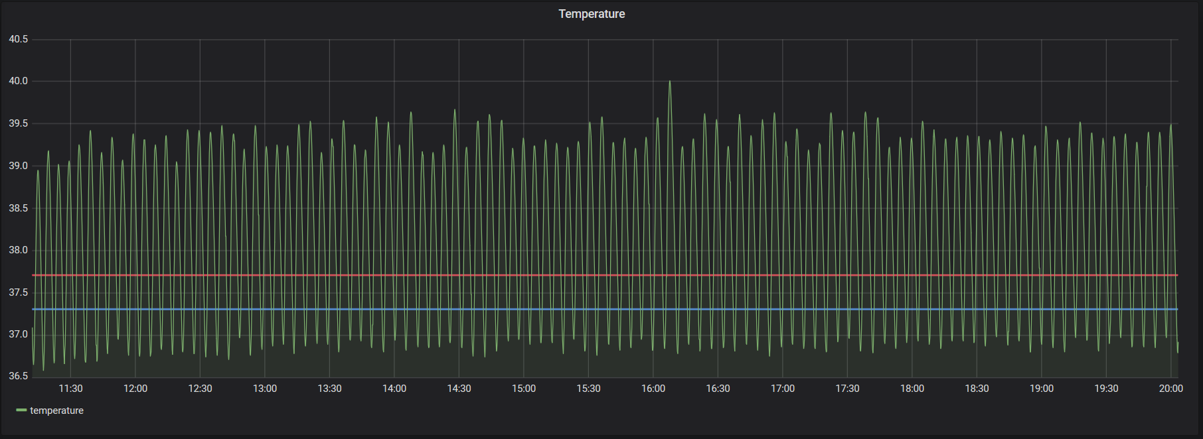Image resolution: width=1203 pixels, height=439 pixels.
Task: Click the 14:30 time axis label
Action: [x=459, y=389]
